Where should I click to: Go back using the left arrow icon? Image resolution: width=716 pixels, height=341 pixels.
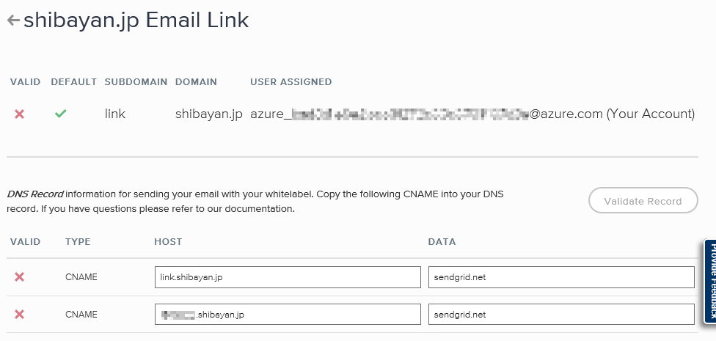pyautogui.click(x=13, y=21)
